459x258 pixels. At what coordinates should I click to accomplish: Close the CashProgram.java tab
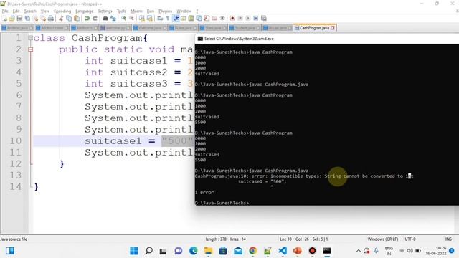pyautogui.click(x=333, y=28)
